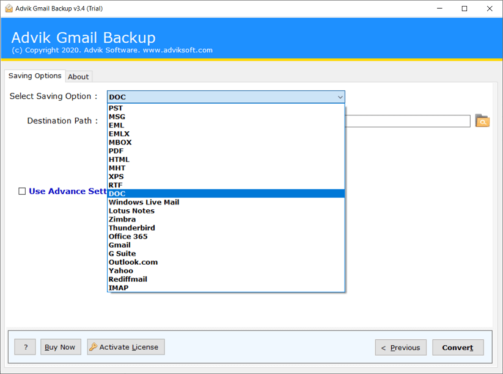Select EMLX format option
Viewport: 503px width, 374px height.
226,134
